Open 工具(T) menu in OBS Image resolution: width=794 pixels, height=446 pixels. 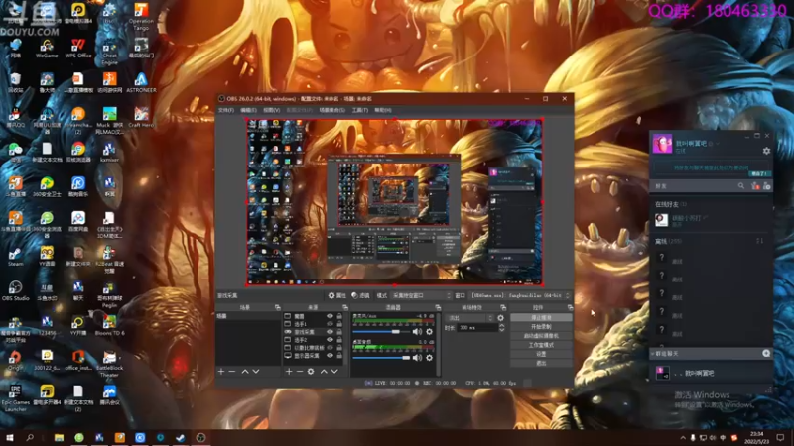point(360,110)
